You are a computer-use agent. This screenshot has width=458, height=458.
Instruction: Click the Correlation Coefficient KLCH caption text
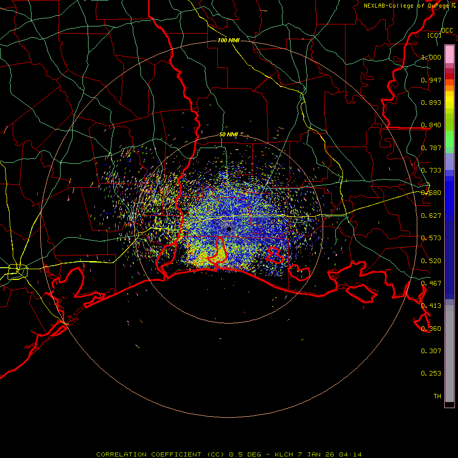click(228, 454)
